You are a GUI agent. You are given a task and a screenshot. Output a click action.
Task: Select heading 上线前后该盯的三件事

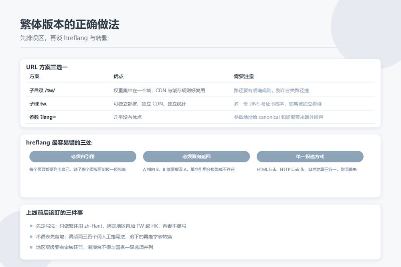coord(55,212)
